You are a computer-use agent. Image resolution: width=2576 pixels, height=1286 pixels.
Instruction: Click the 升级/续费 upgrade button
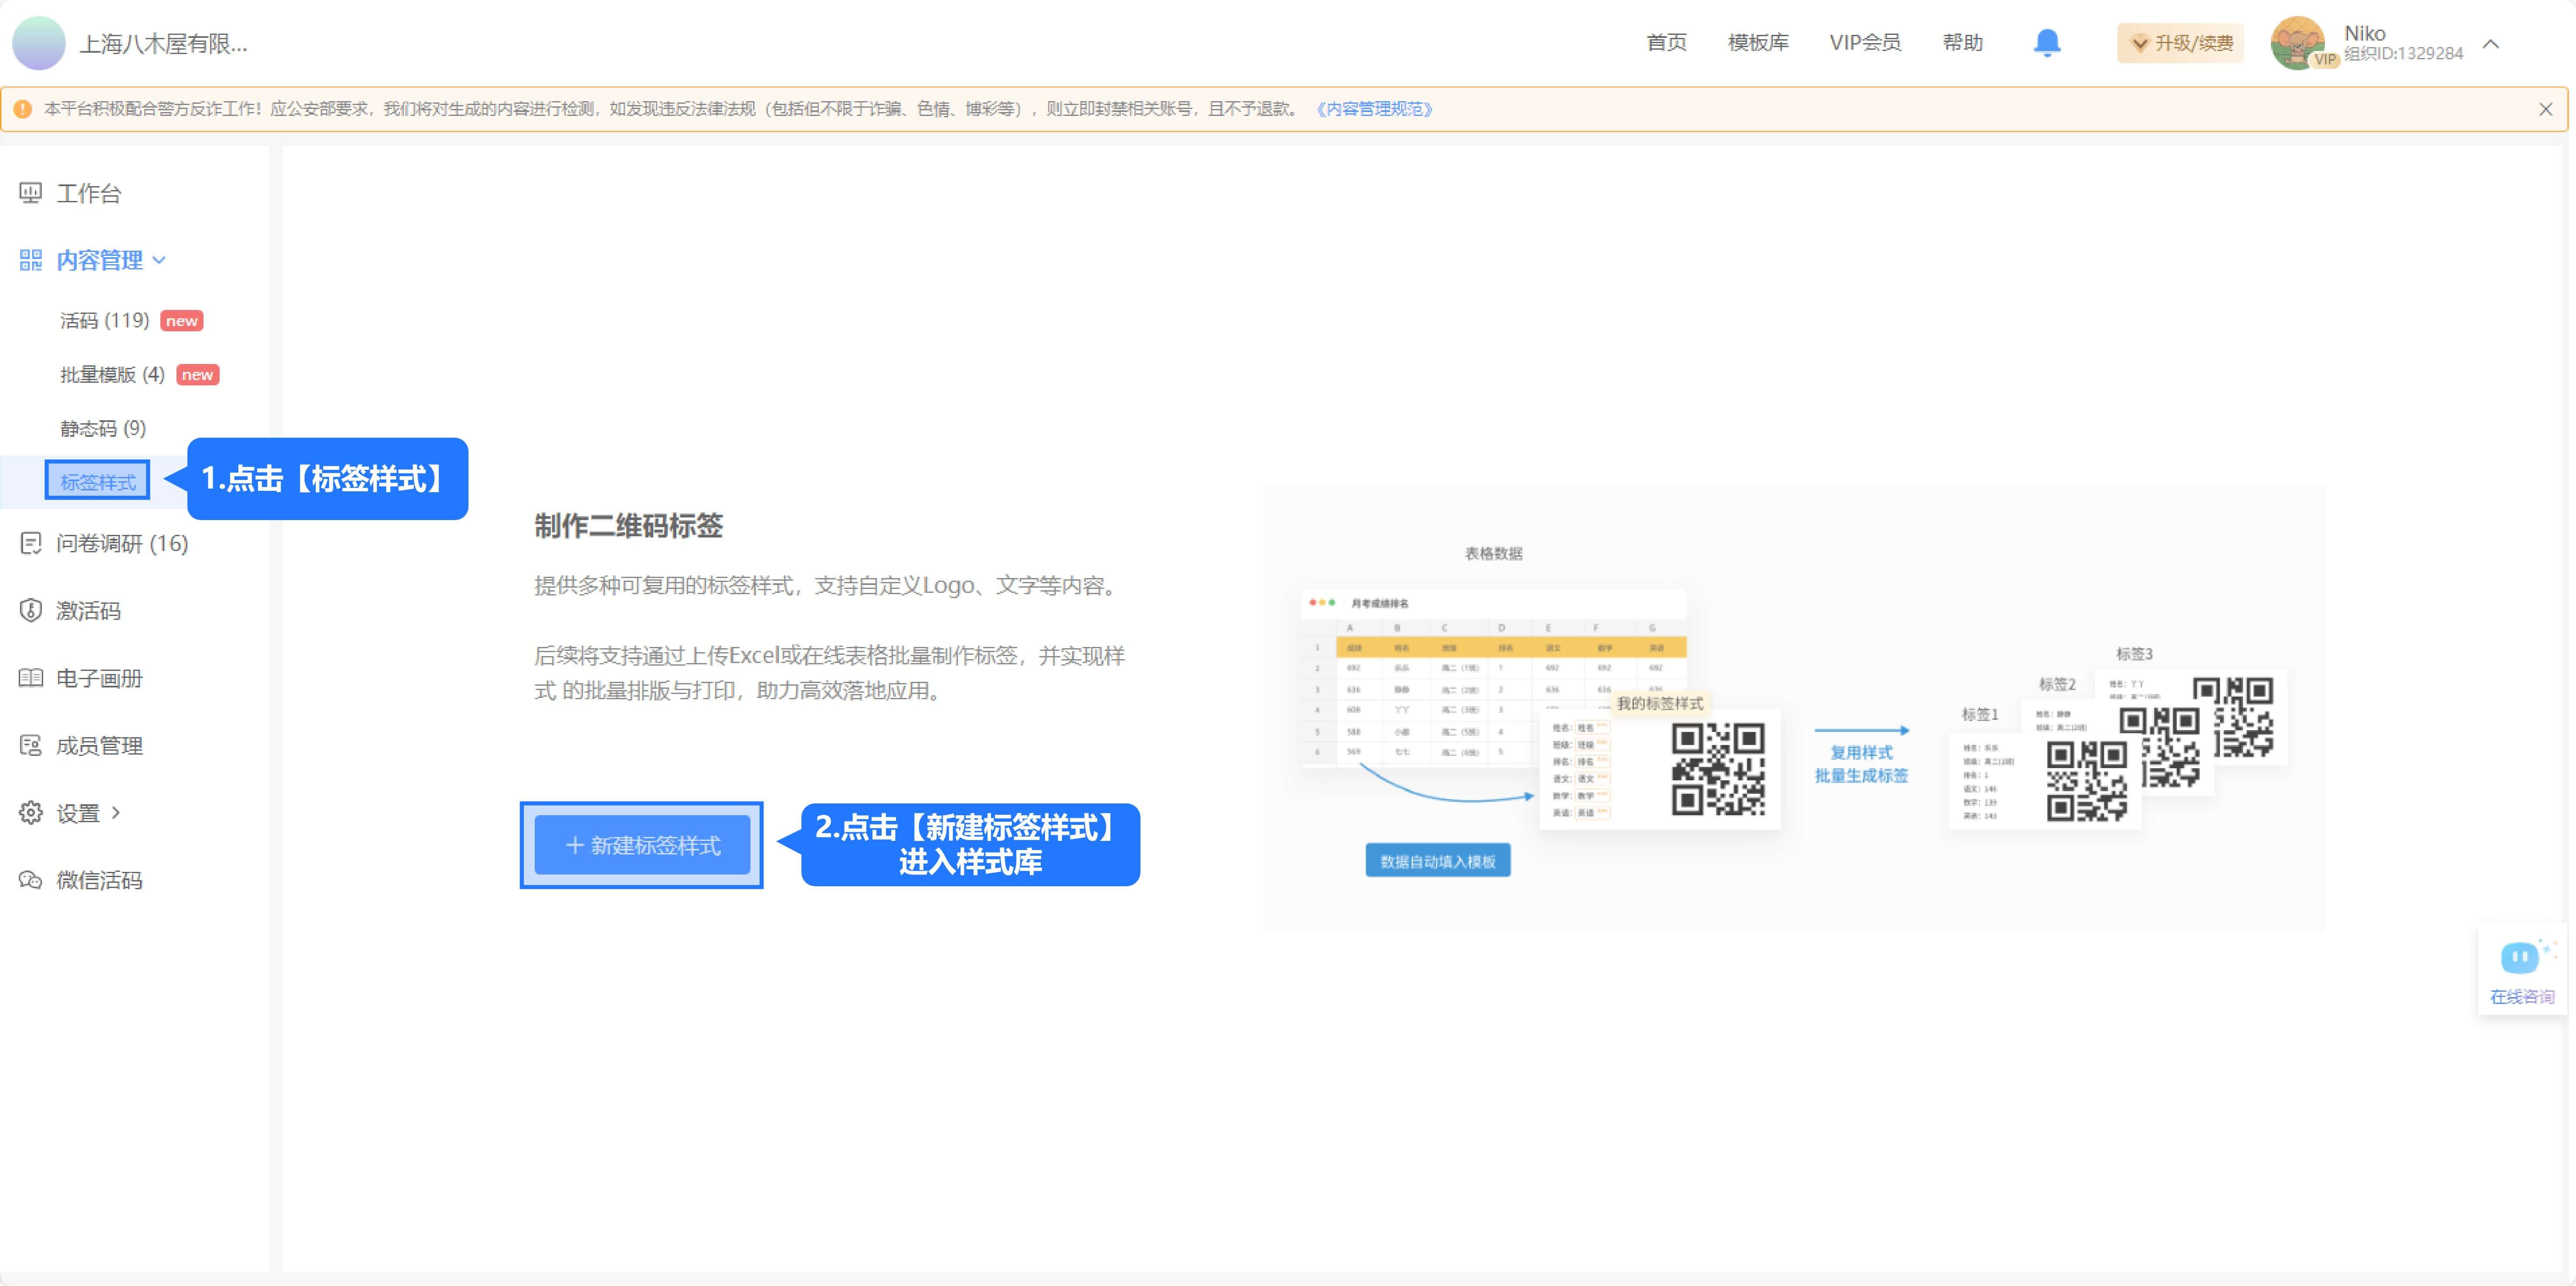pos(2180,43)
